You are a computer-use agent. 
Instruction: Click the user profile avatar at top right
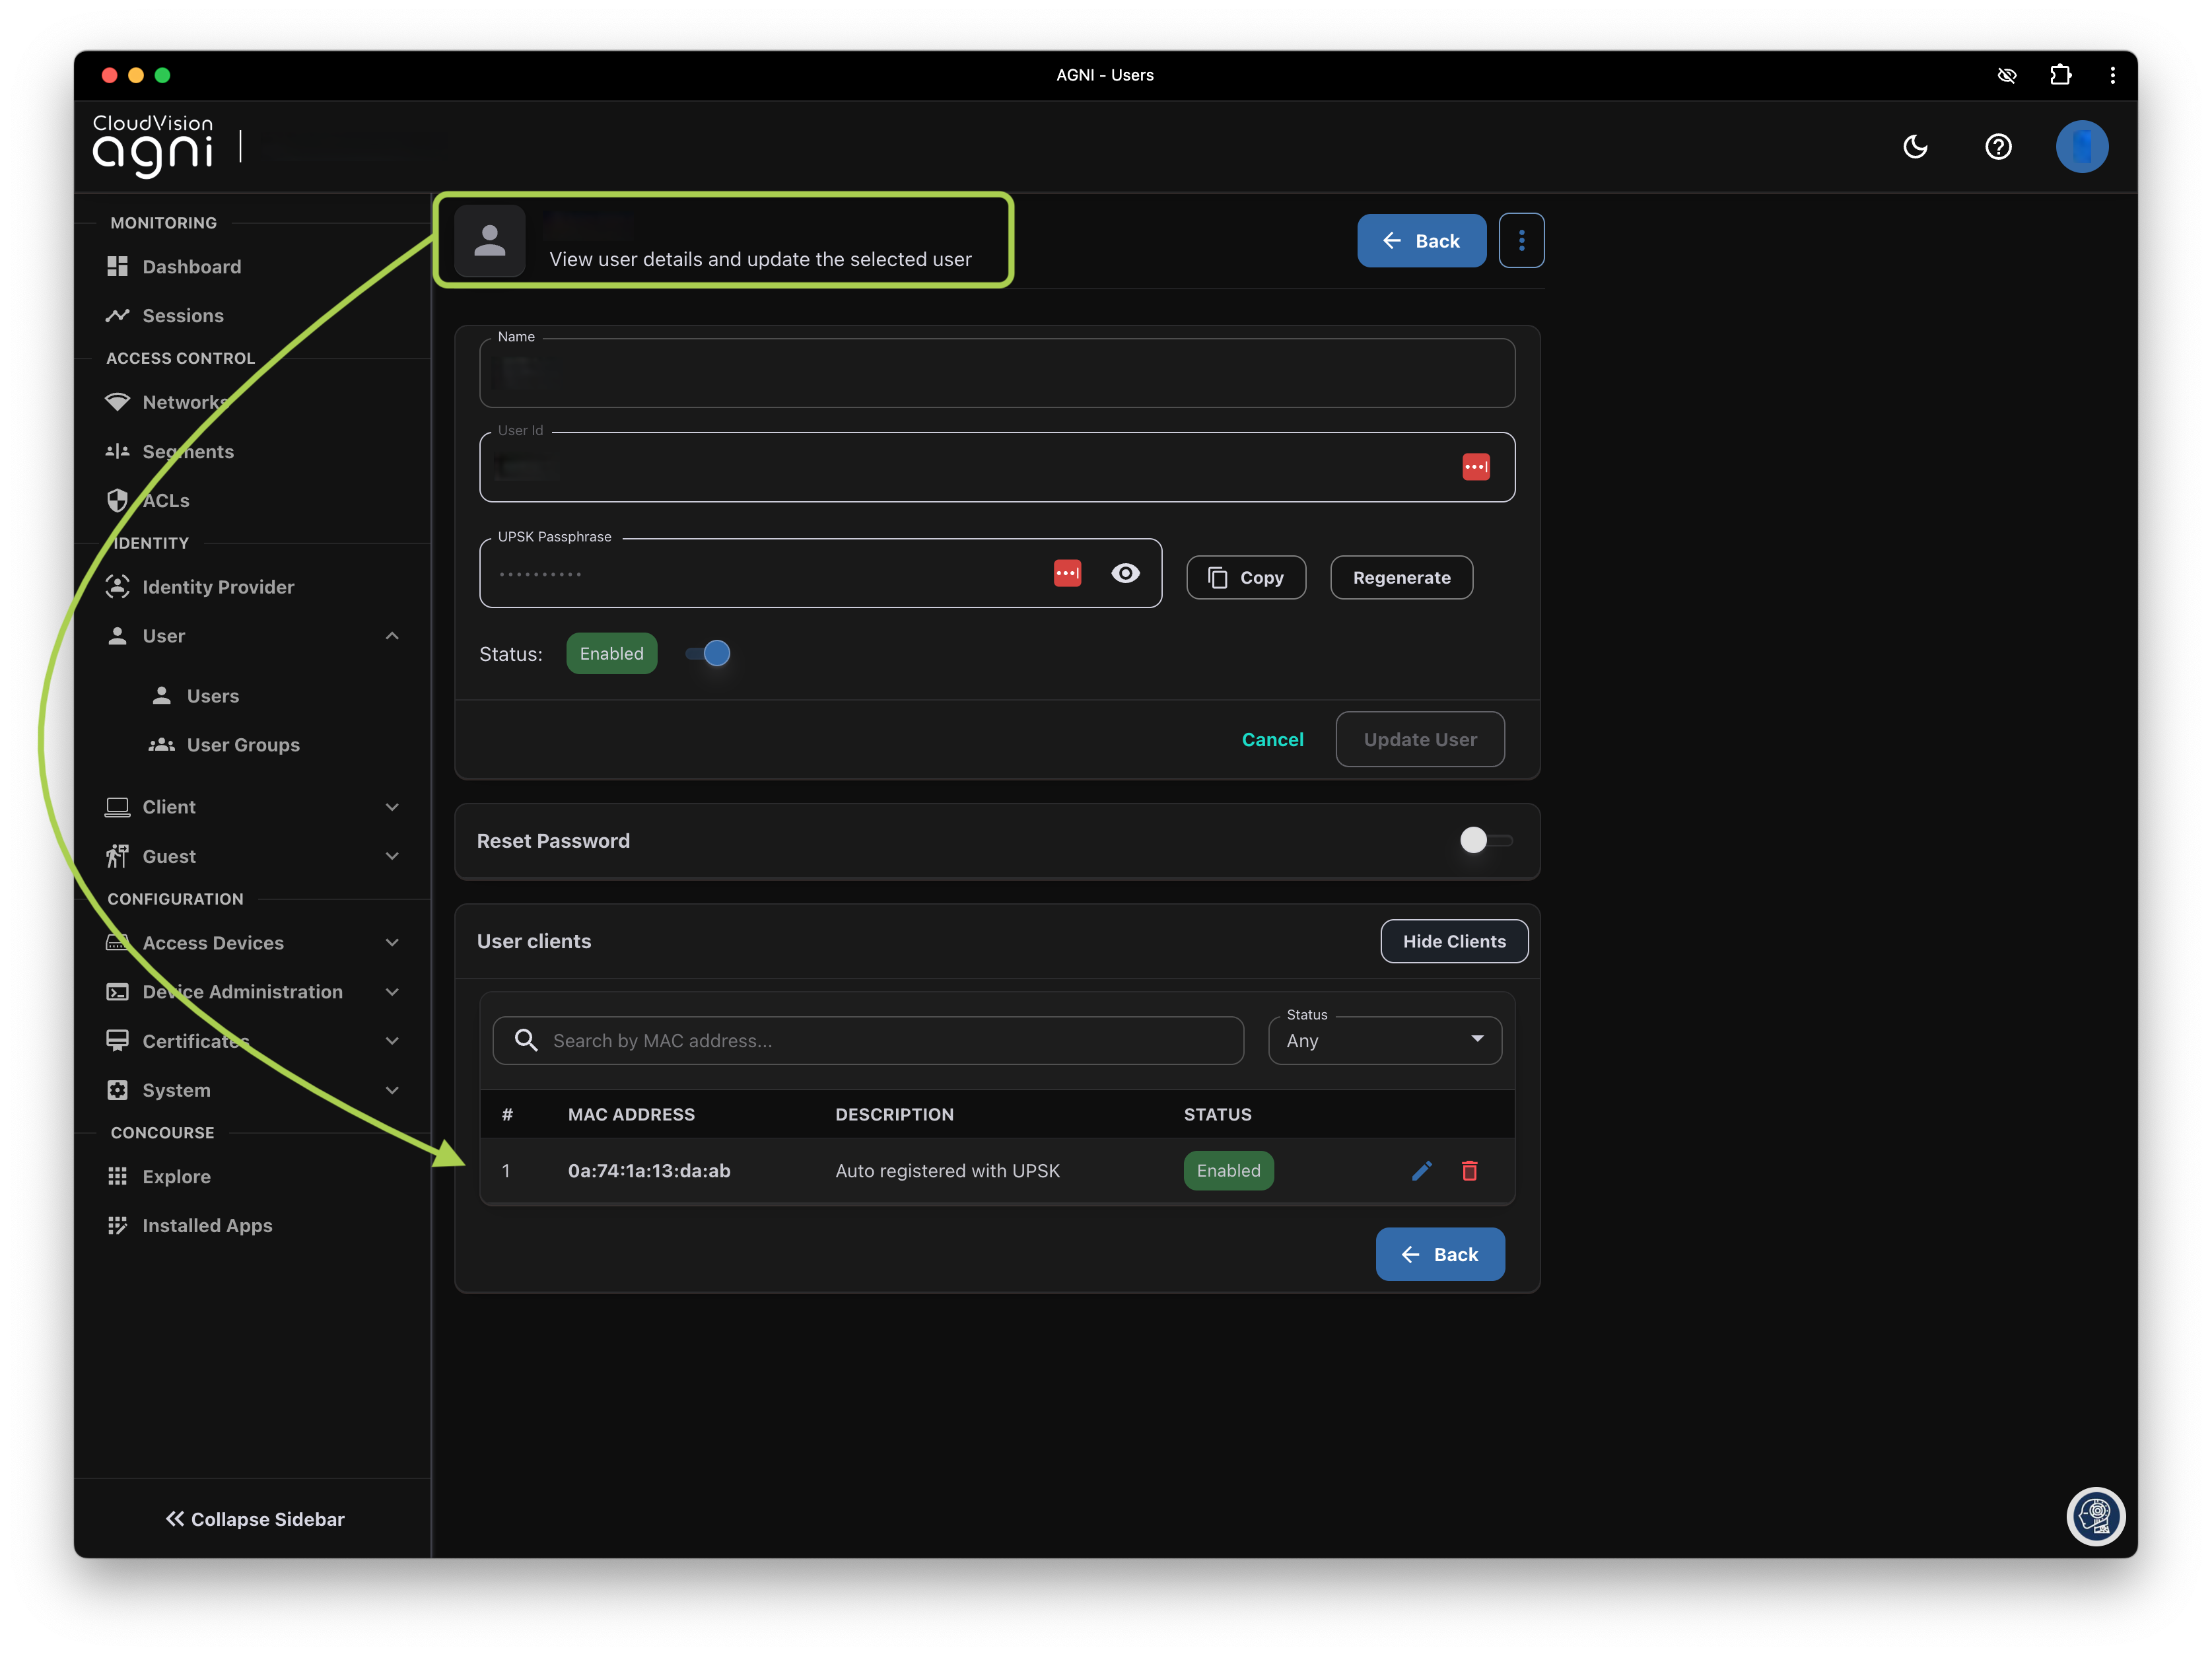pos(2081,147)
